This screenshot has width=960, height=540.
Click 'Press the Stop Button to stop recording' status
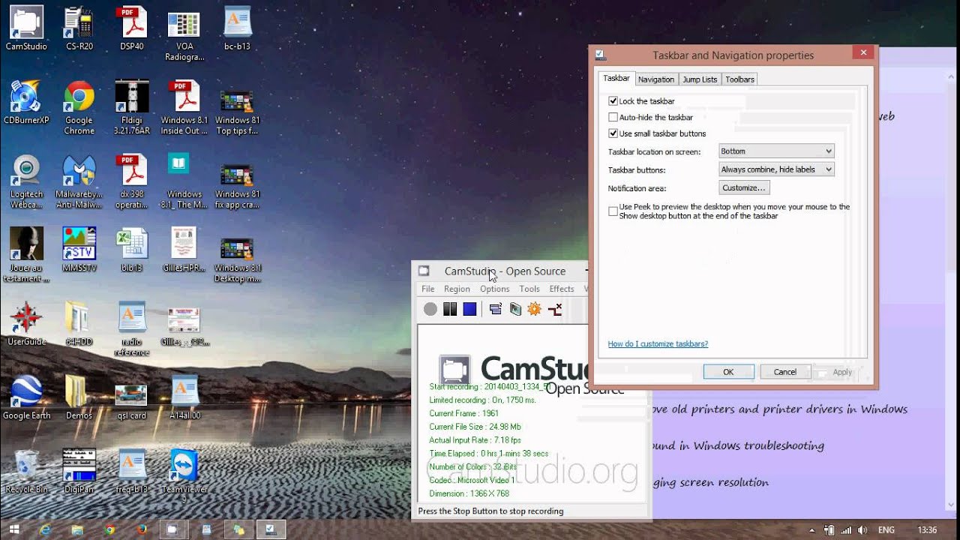coord(490,511)
